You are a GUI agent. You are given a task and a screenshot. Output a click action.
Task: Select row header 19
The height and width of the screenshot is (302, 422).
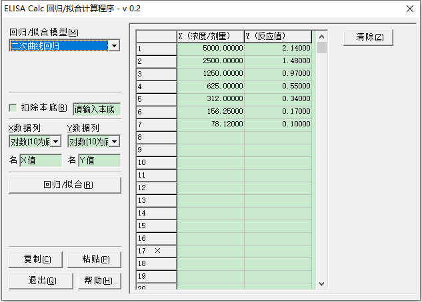coord(157,276)
